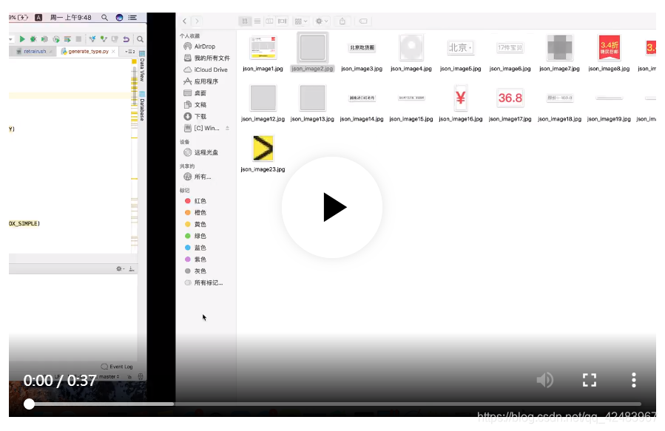
Task: Close the generate_type.py tab
Action: pos(113,51)
